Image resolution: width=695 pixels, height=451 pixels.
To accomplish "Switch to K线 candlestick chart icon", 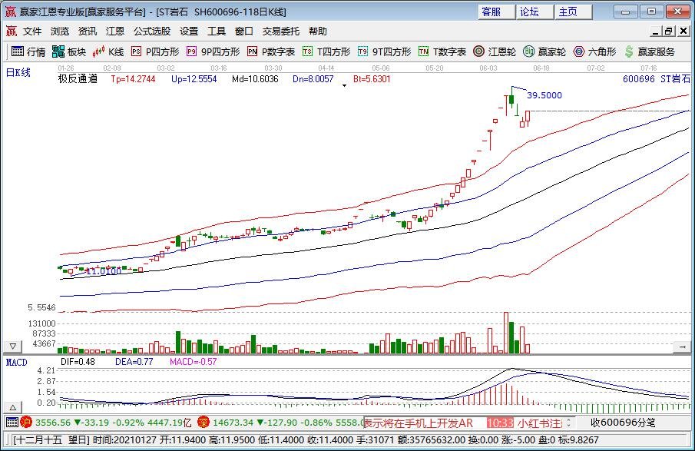I will point(108,52).
